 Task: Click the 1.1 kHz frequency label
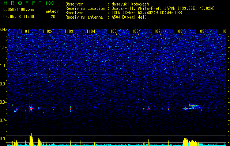(x=3, y=47)
